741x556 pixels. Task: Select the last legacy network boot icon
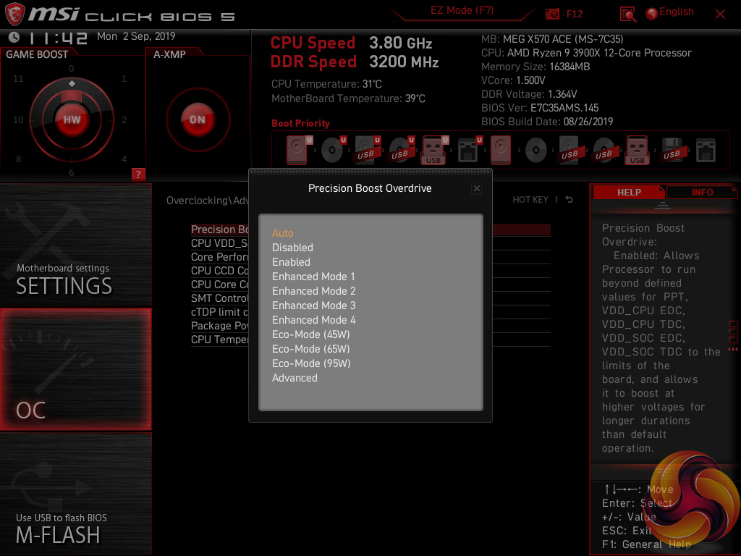pos(706,151)
